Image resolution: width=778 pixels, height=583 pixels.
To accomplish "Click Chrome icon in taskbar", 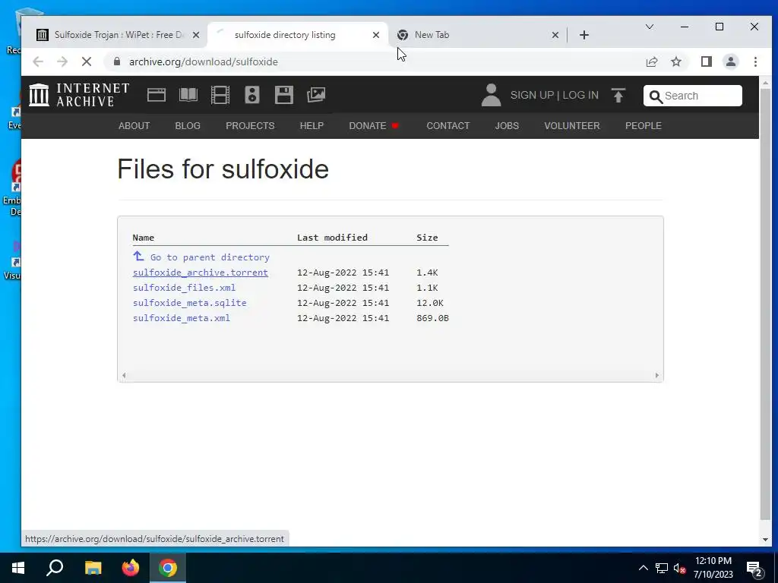I will (168, 568).
